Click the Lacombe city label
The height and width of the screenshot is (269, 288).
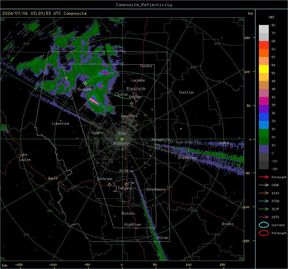(x=138, y=80)
